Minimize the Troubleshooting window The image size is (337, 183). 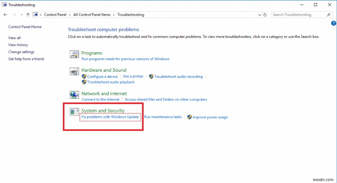point(302,5)
